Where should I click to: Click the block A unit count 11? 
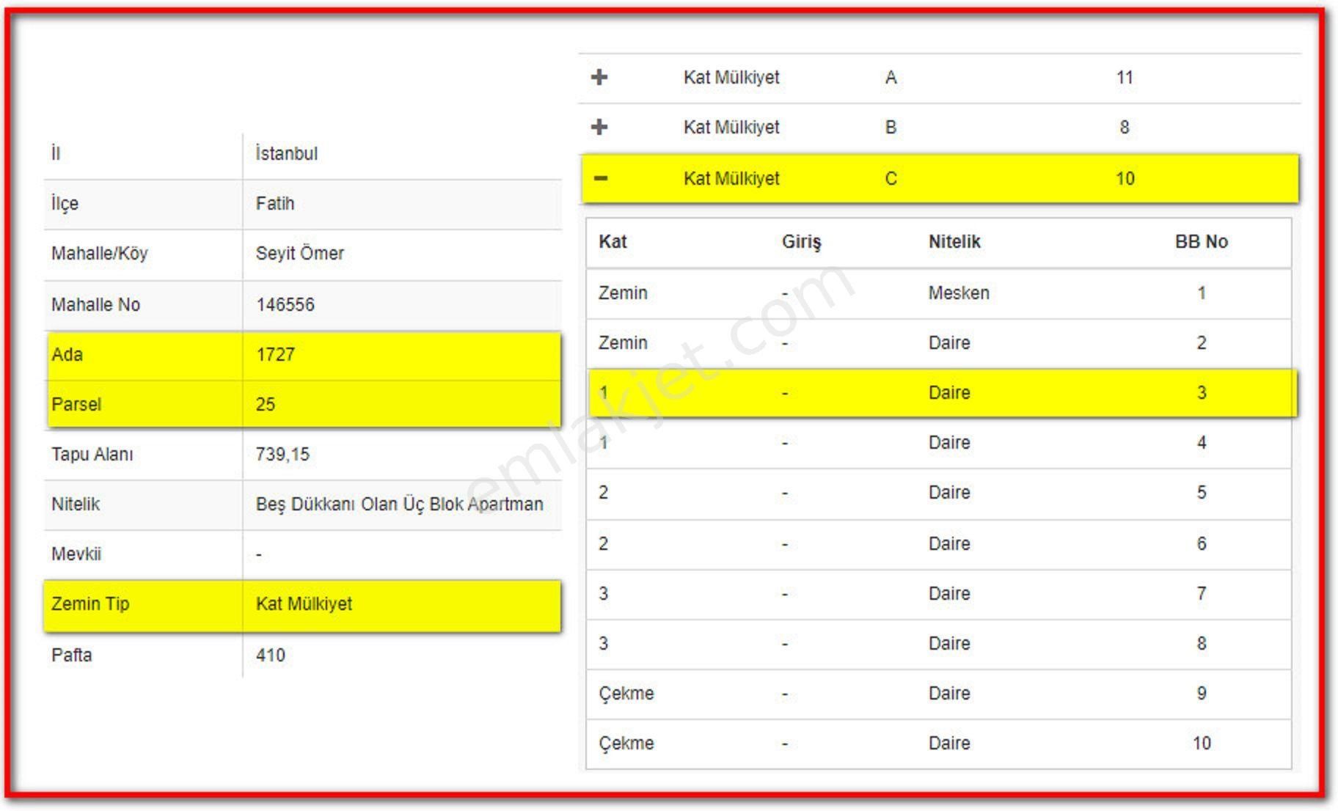pos(1125,78)
